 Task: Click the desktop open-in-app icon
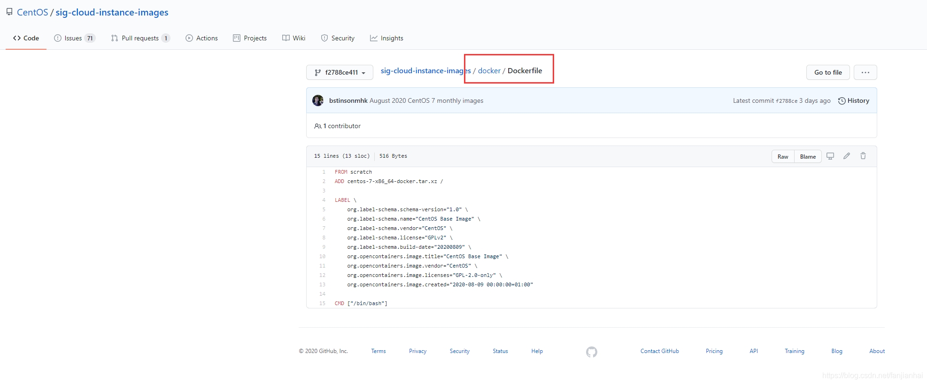(x=830, y=156)
